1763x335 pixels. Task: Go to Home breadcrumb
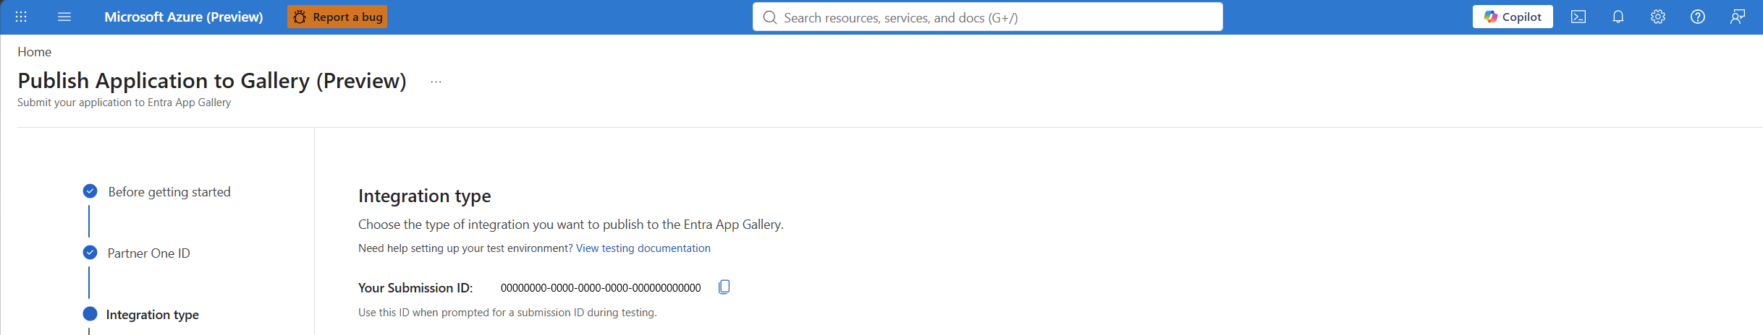[34, 52]
